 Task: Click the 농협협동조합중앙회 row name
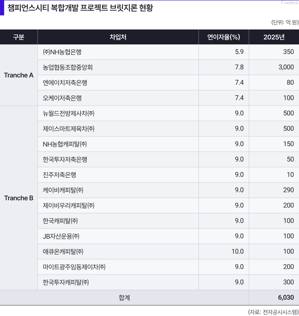pyautogui.click(x=68, y=67)
